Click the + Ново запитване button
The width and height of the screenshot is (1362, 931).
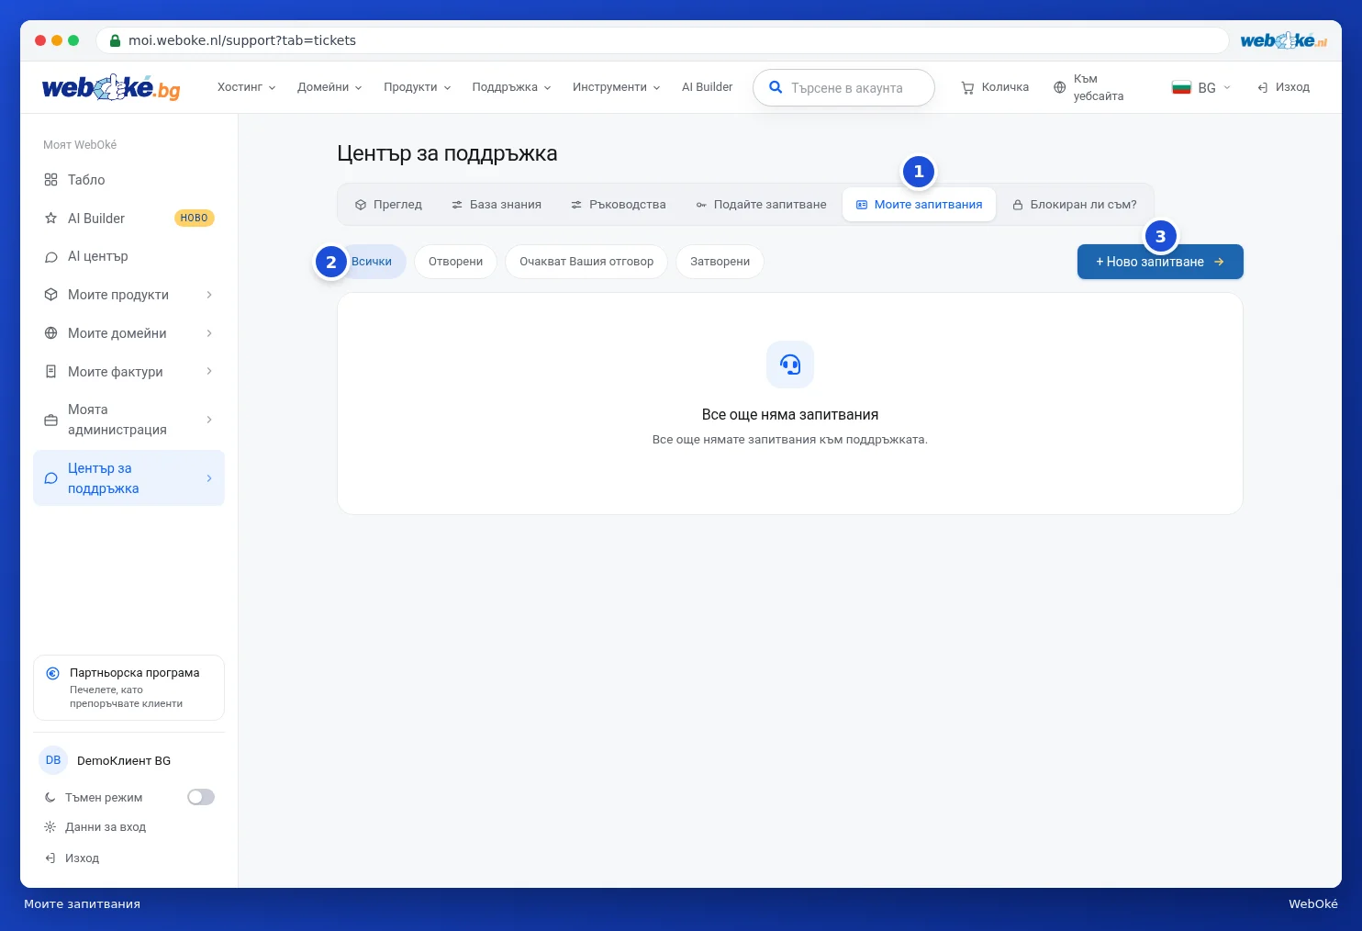[1160, 262]
